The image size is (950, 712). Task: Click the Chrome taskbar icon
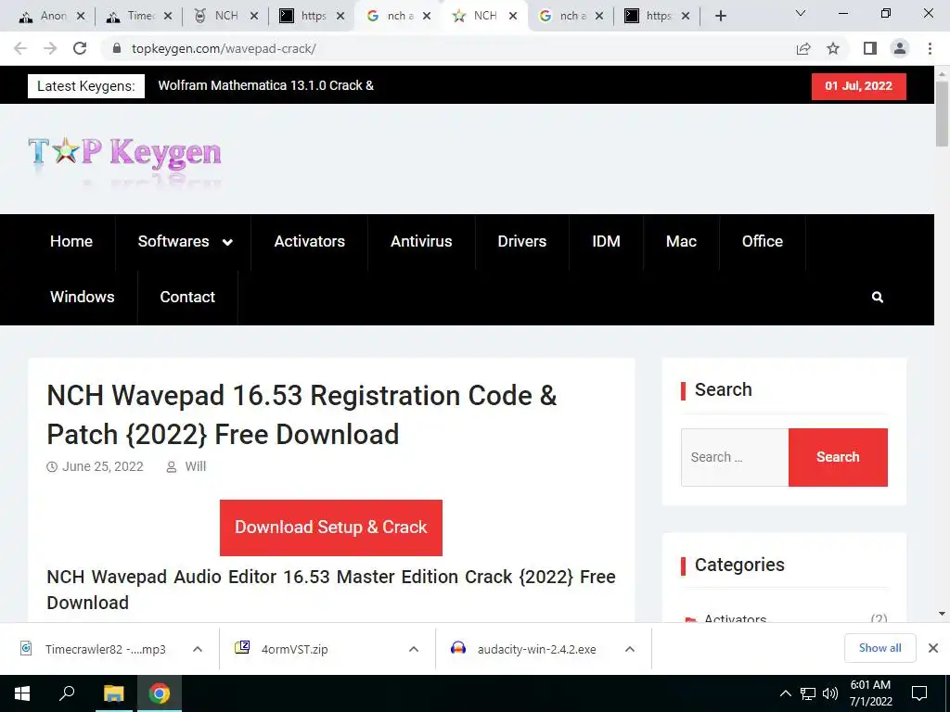coord(160,693)
